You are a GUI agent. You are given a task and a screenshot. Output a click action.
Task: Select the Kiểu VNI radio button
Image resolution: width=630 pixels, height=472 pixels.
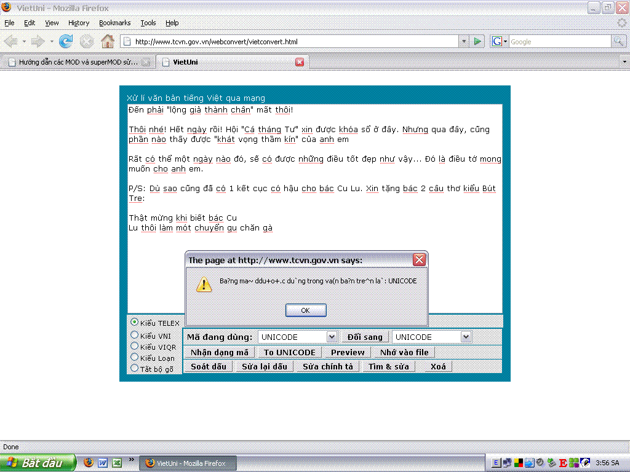coord(135,335)
